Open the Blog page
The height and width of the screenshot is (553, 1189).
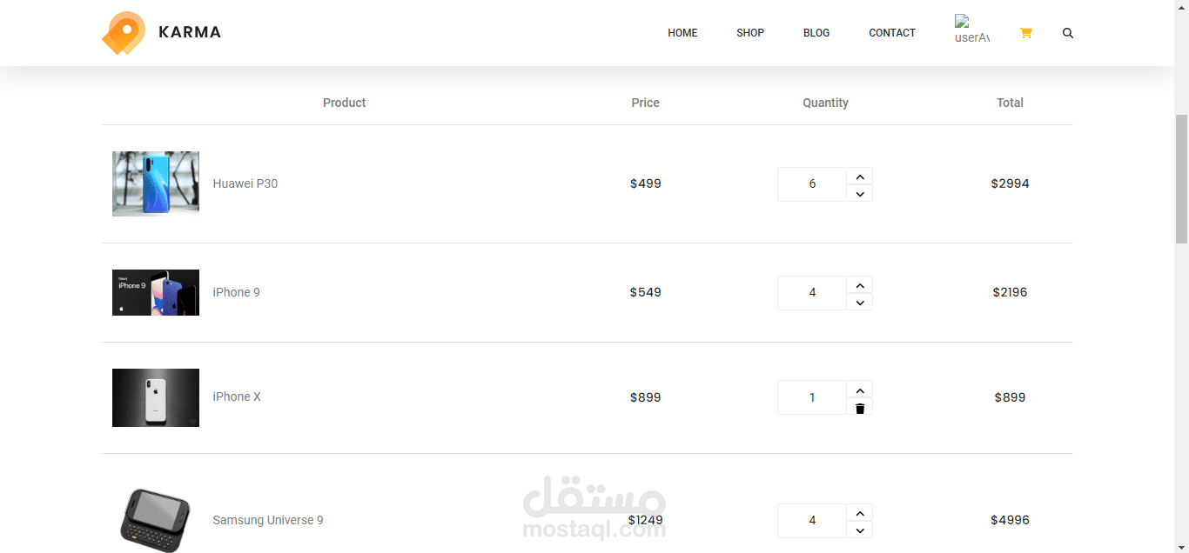[816, 33]
